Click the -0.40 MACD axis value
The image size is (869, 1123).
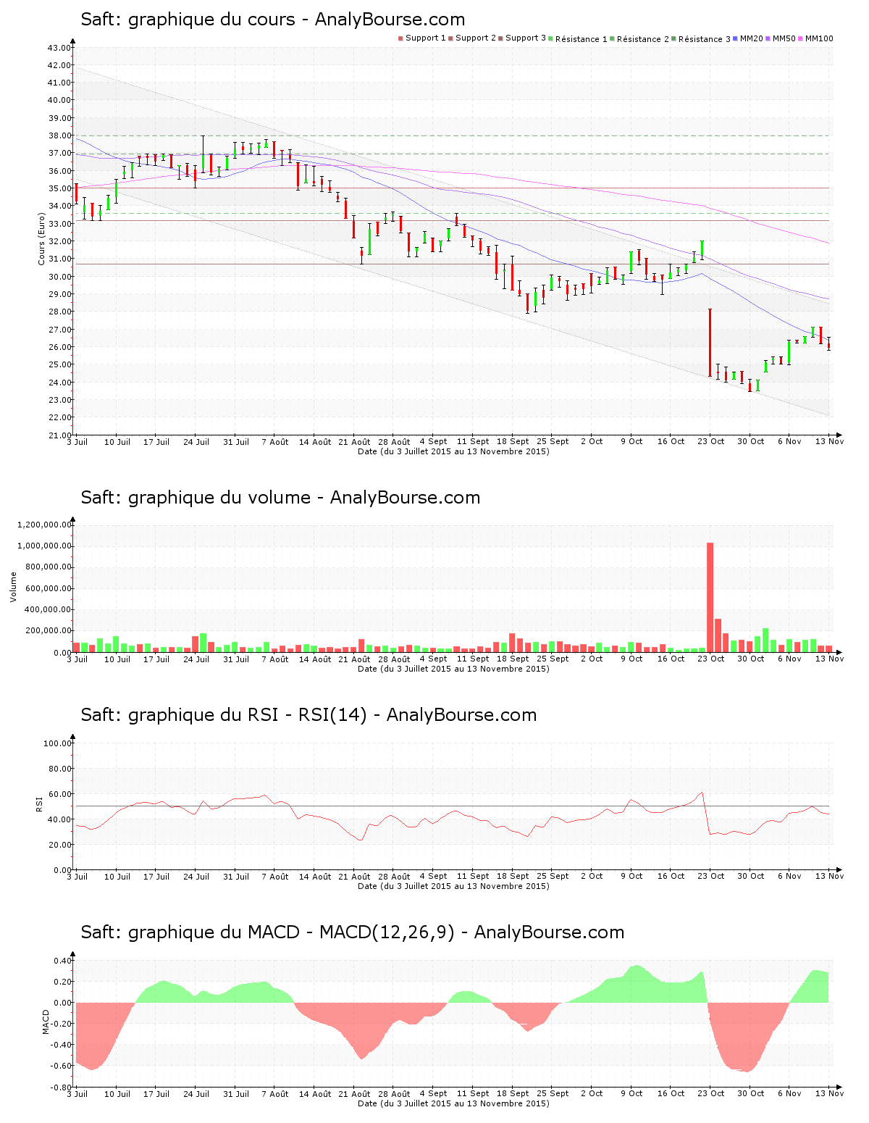click(60, 1045)
